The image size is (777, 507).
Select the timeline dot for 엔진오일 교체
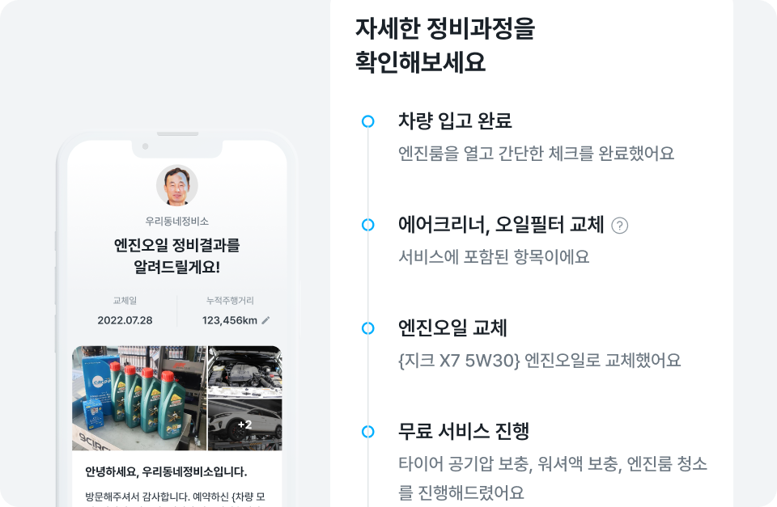[367, 328]
